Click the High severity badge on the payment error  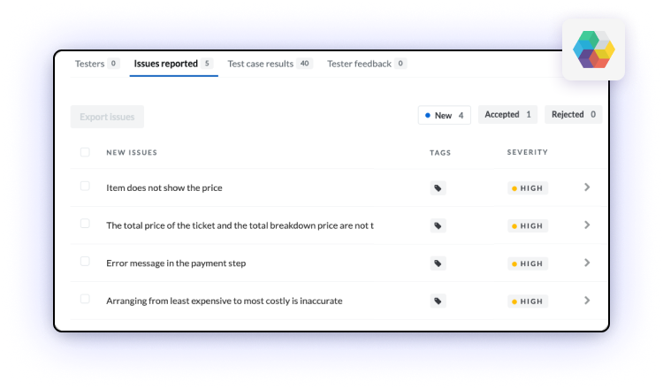528,263
